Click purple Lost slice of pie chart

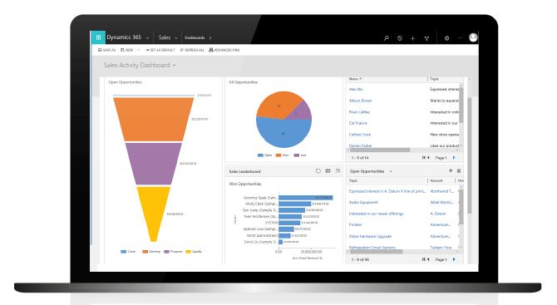pos(300,111)
